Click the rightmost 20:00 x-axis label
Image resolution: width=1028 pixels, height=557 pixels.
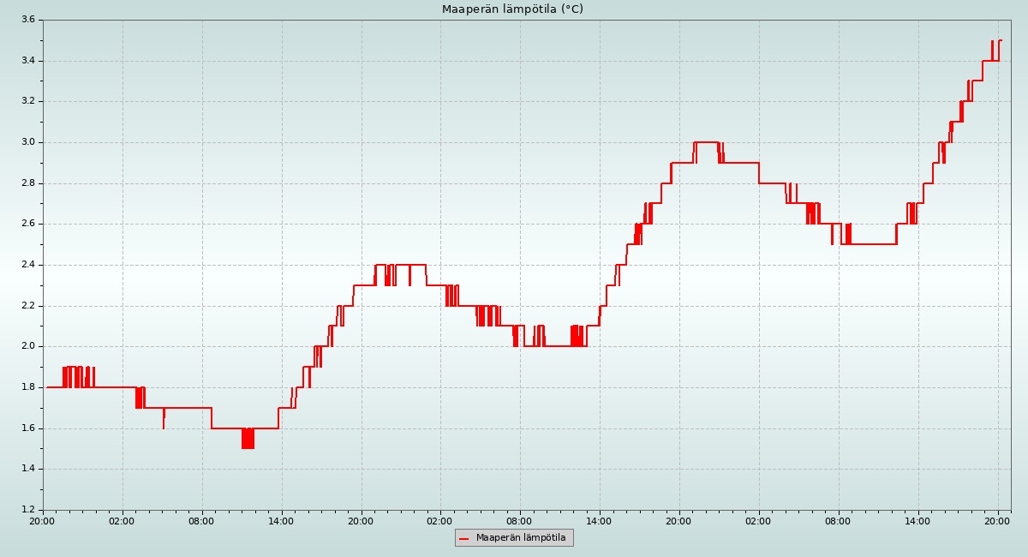[998, 520]
